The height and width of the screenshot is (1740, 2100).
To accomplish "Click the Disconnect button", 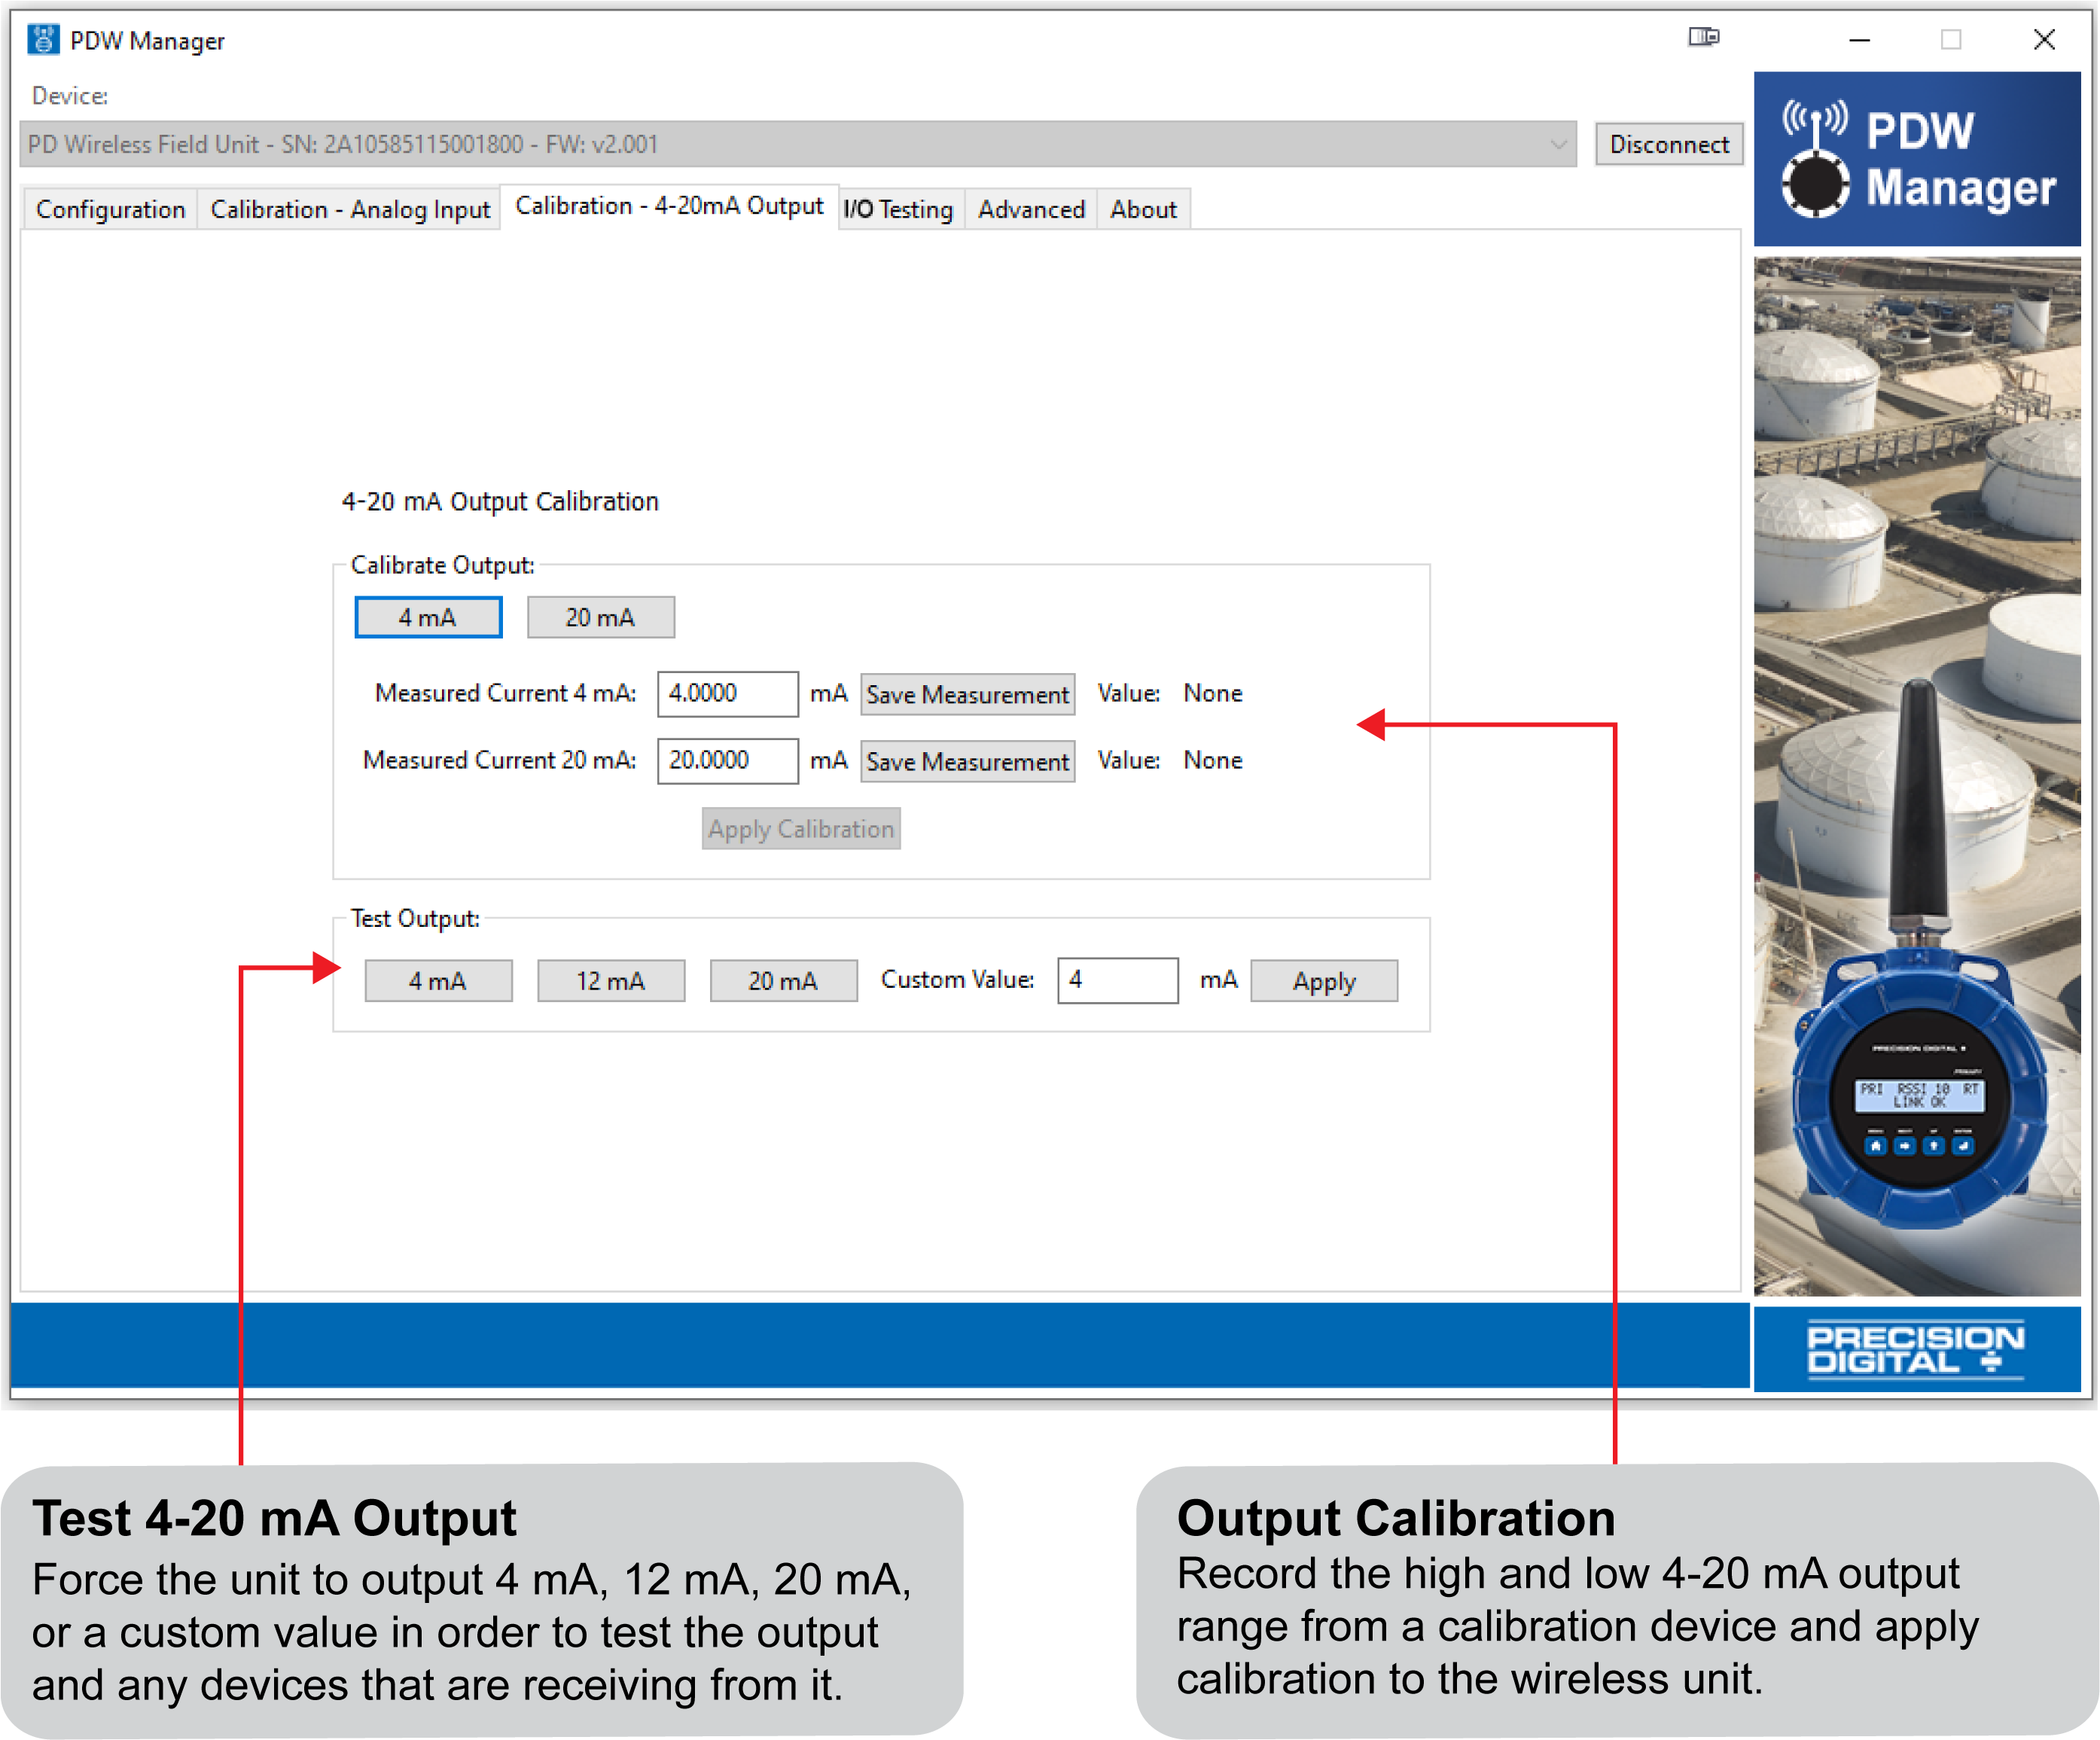I will point(1668,144).
